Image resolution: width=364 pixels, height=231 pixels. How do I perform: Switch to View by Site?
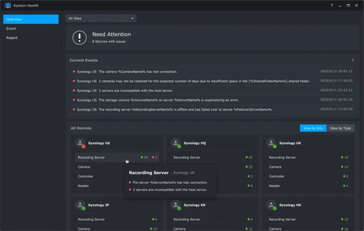coord(313,128)
